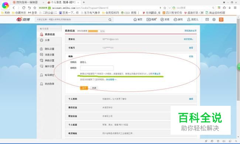
Task: Click the sound icon in status bar
Action: [224, 141]
